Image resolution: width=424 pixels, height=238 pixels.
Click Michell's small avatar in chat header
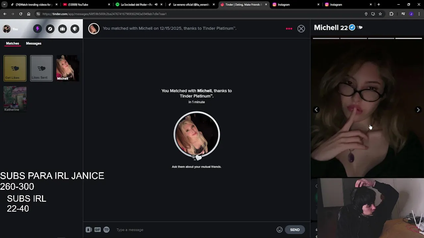(x=94, y=29)
